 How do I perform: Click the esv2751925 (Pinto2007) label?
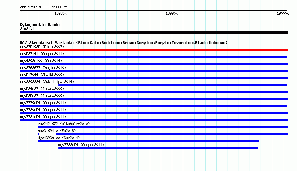pos(42,47)
